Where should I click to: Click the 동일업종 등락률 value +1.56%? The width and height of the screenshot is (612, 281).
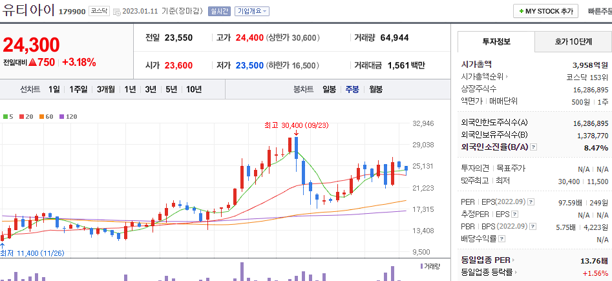[596, 273]
